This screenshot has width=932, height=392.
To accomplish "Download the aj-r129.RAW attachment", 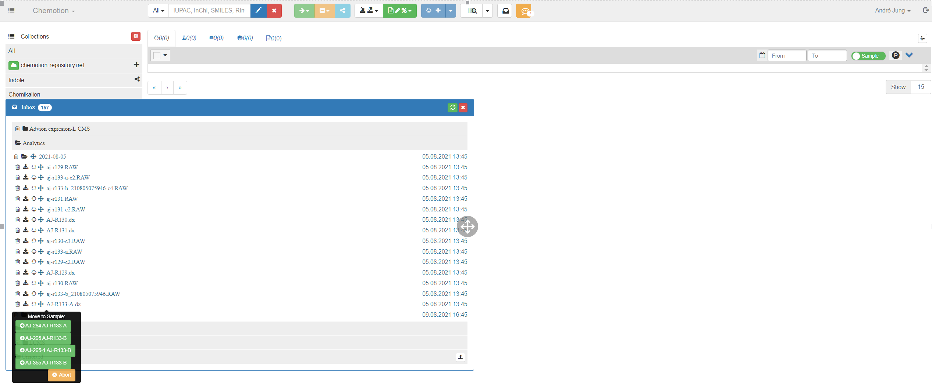I will coord(25,167).
